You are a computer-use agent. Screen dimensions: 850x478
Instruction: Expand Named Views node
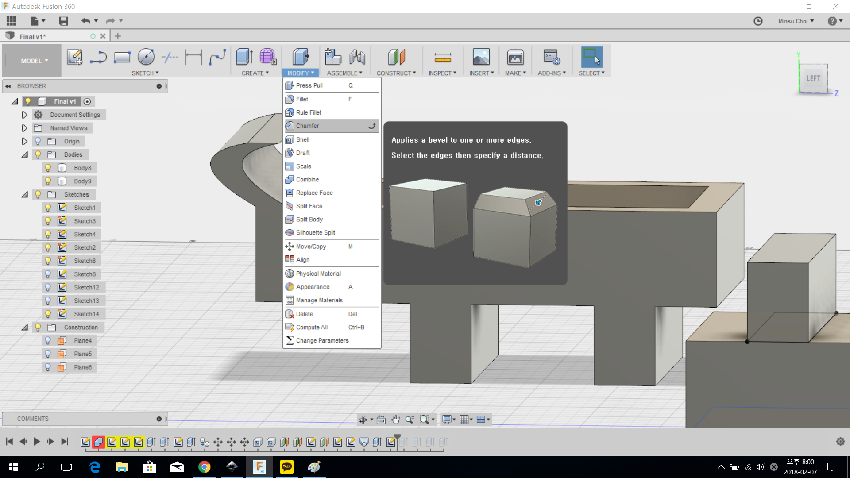[25, 128]
